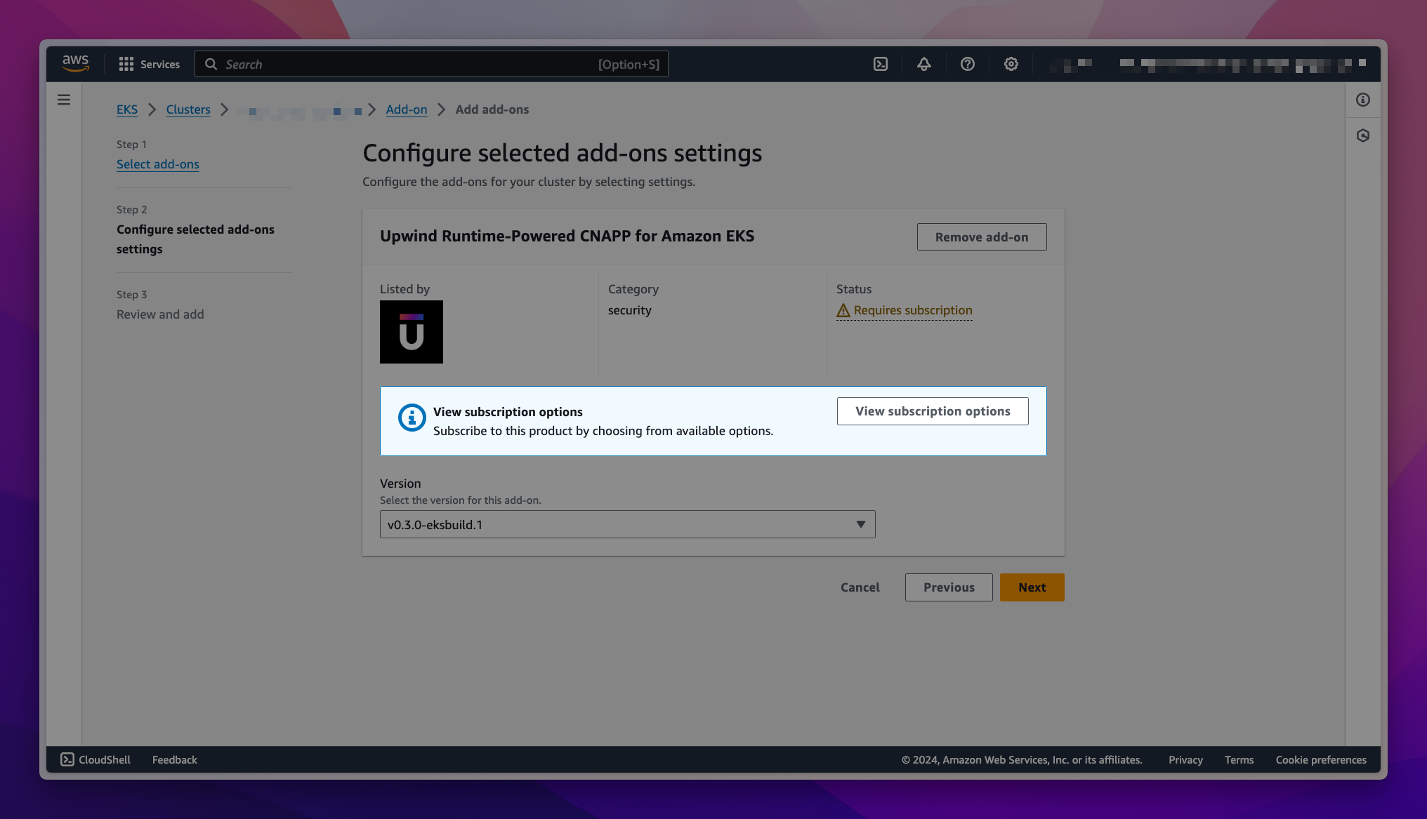The image size is (1427, 819).
Task: Click the AWS logo home icon
Action: tap(75, 64)
